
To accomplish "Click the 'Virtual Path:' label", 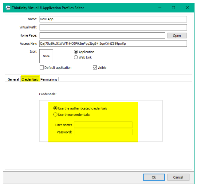I will click(28, 27).
